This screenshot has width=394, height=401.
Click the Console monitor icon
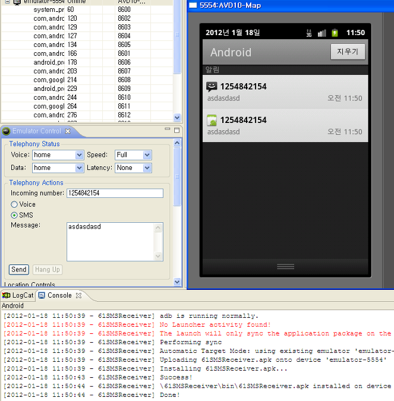pos(42,296)
